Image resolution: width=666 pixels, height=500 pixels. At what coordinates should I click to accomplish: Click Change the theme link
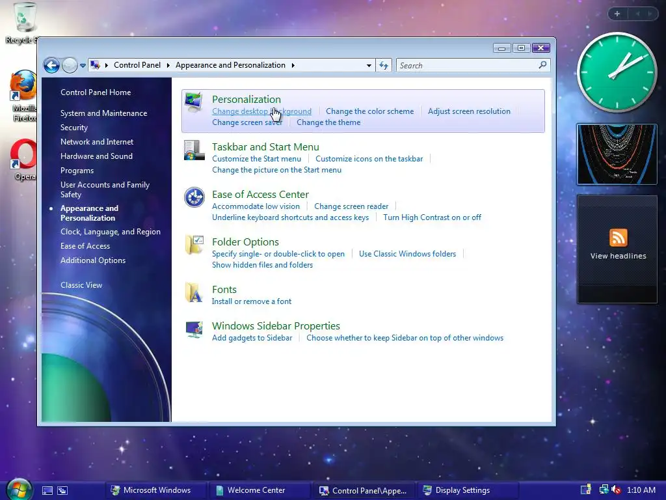point(328,122)
